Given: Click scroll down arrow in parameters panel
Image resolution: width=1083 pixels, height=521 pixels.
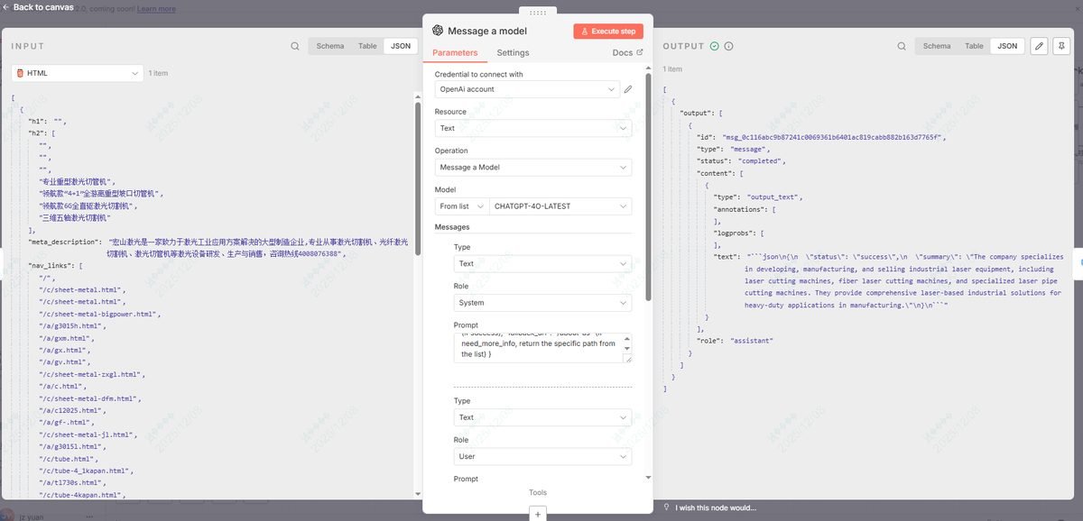Looking at the screenshot, I should coord(648,477).
